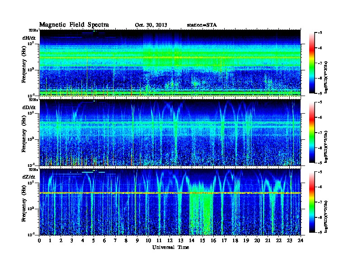This screenshot has height=276, width=358.
Task: Click hour '23' on the time axis
Action: point(289,240)
